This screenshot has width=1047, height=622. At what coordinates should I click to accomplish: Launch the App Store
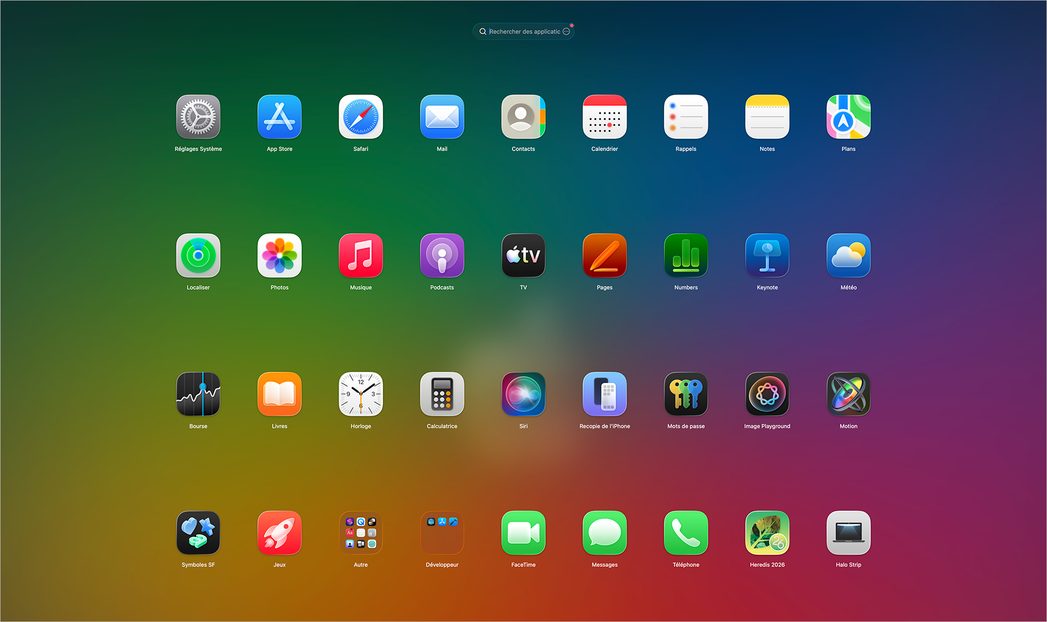[279, 117]
